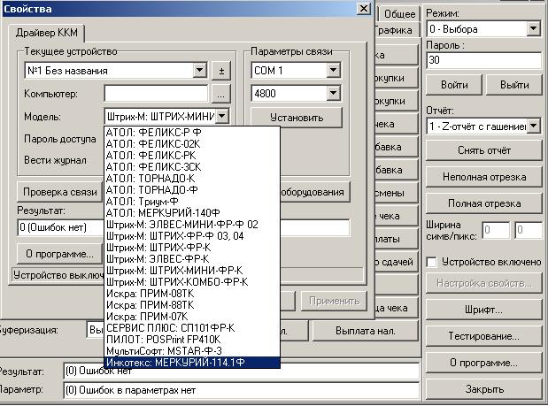The height and width of the screenshot is (406, 548).
Task: Open the Драйвер ККМ tab
Action: point(47,33)
